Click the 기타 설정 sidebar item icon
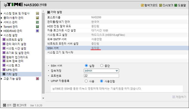Viewport: 189px width, 111px height. tap(4, 74)
